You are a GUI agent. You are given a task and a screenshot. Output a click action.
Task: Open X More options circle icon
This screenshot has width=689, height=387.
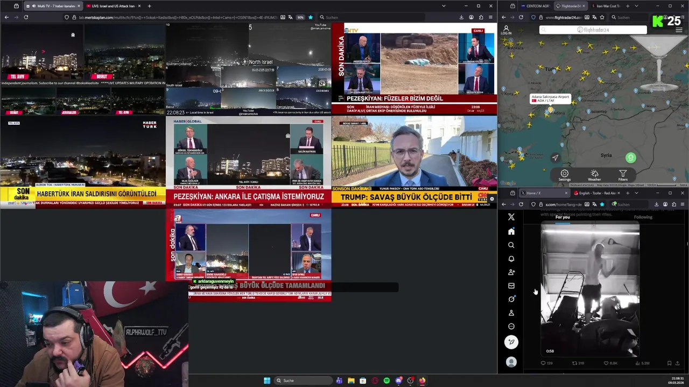(x=511, y=326)
